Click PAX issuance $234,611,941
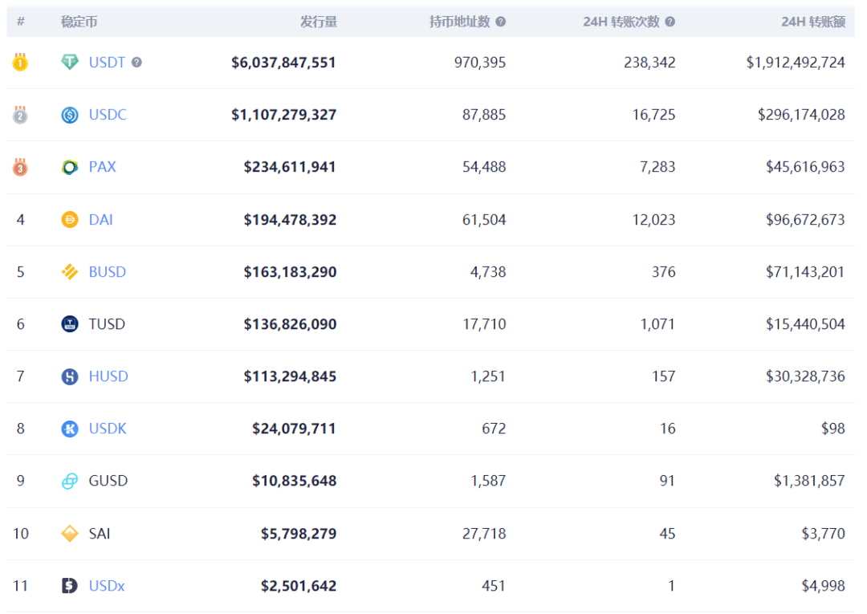 coord(290,167)
